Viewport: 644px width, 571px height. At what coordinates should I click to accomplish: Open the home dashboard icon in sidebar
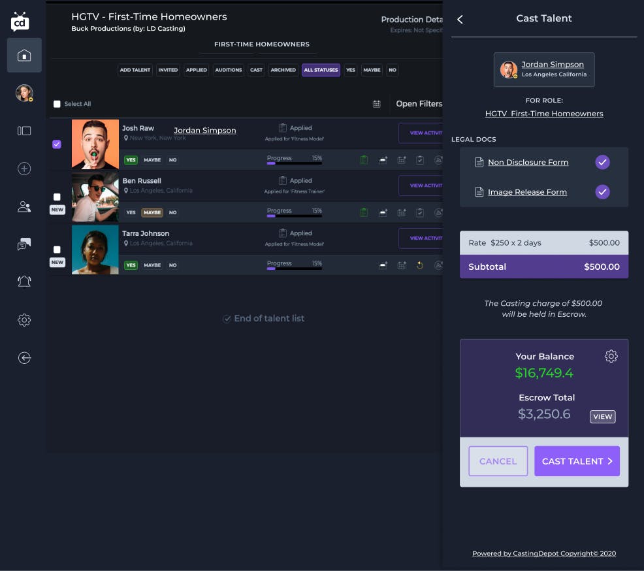(24, 56)
